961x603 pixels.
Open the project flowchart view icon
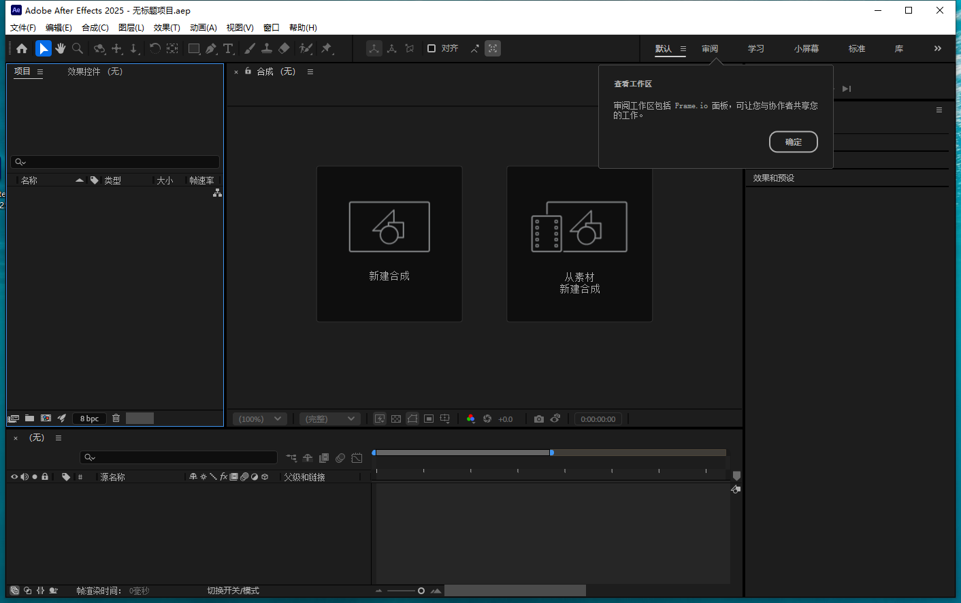click(217, 193)
